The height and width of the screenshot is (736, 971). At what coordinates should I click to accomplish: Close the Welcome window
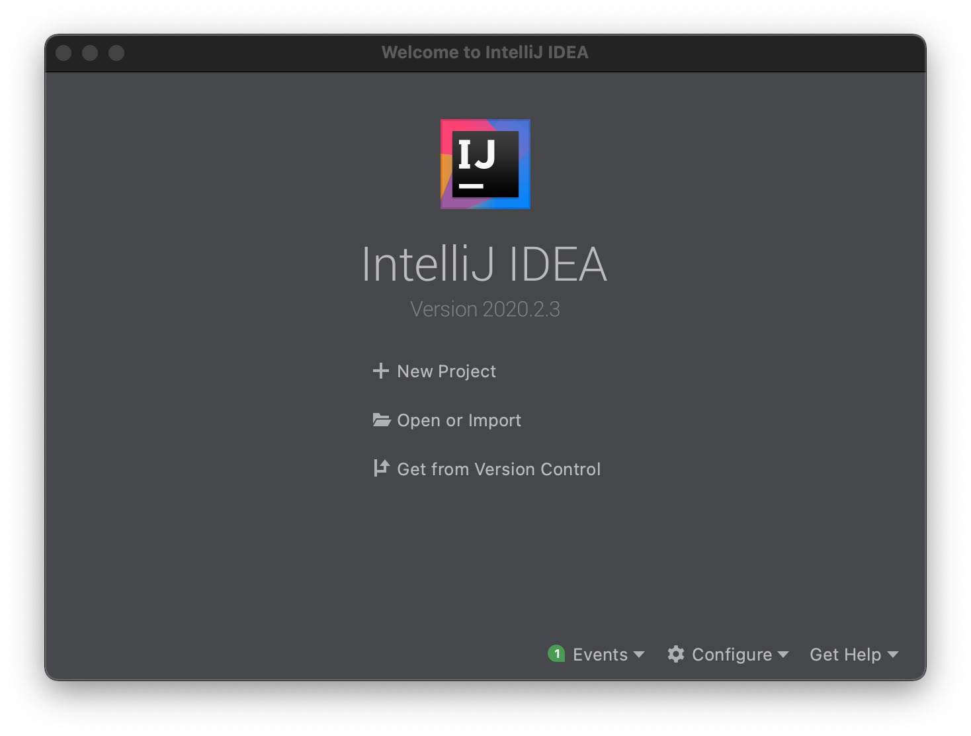(63, 53)
